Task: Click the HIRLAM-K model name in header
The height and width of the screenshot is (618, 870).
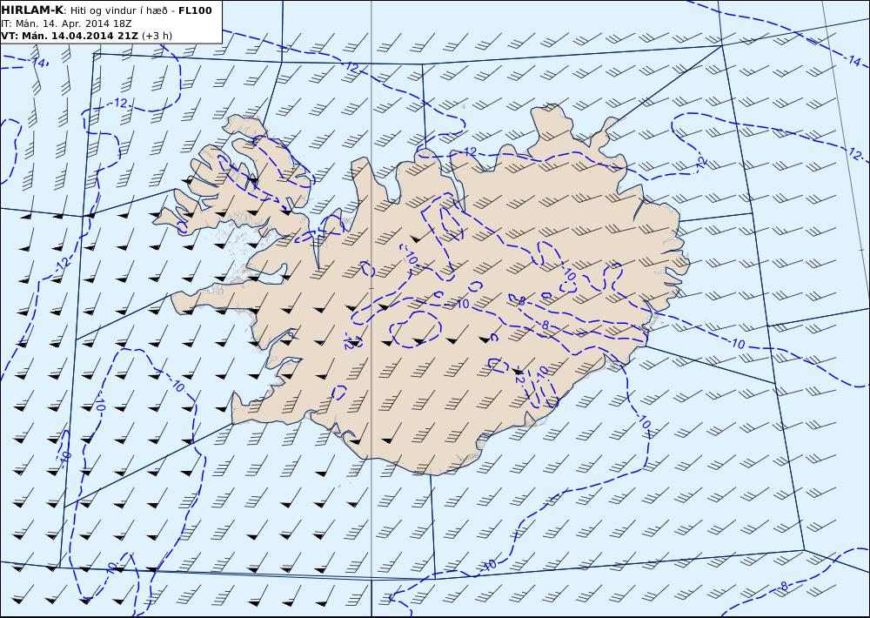Action: click(32, 10)
